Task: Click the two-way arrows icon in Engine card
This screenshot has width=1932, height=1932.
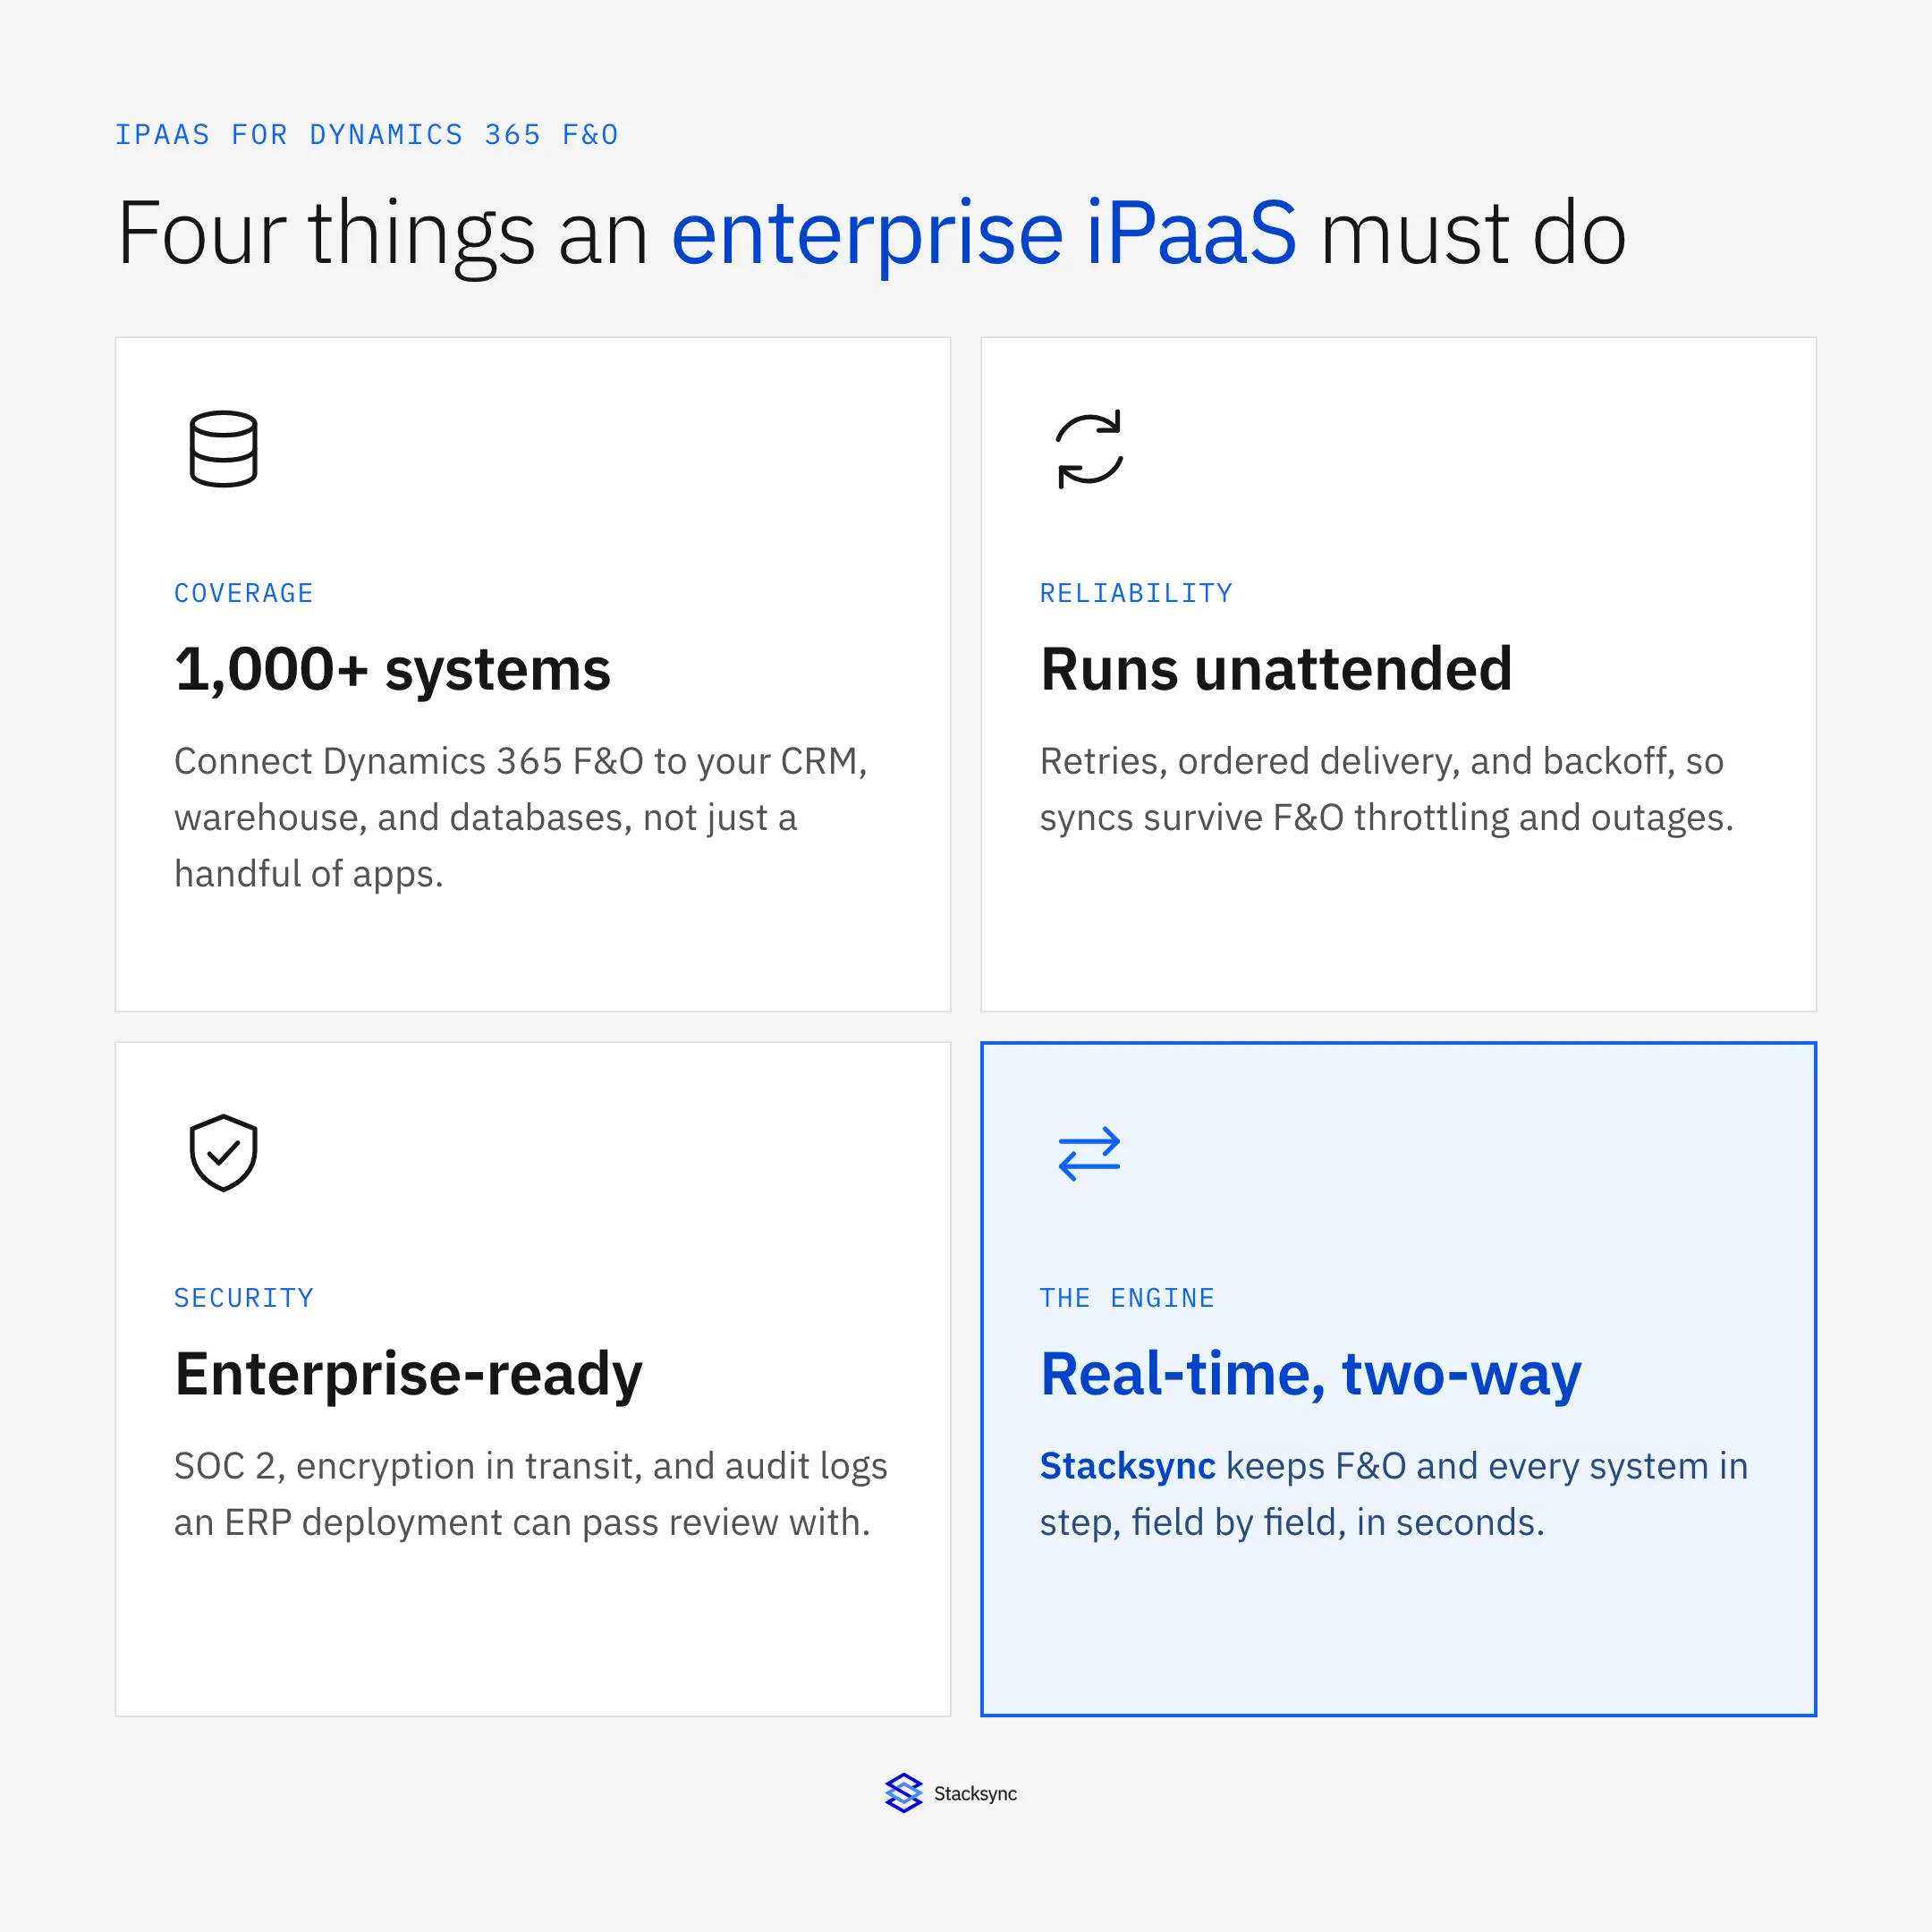Action: pyautogui.click(x=1089, y=1153)
